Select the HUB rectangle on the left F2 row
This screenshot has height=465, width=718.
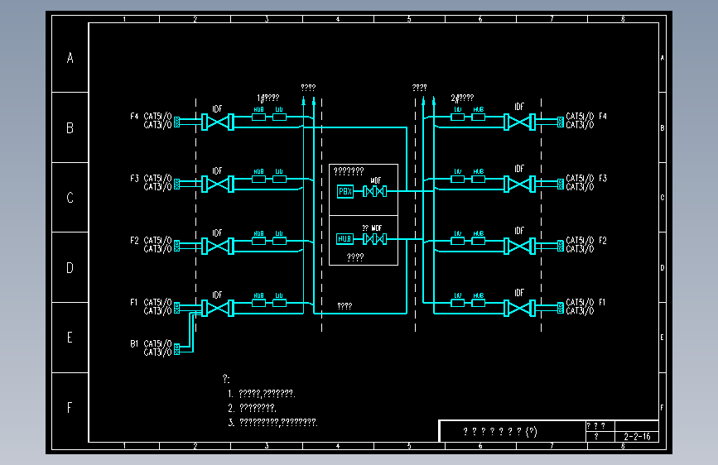[258, 241]
